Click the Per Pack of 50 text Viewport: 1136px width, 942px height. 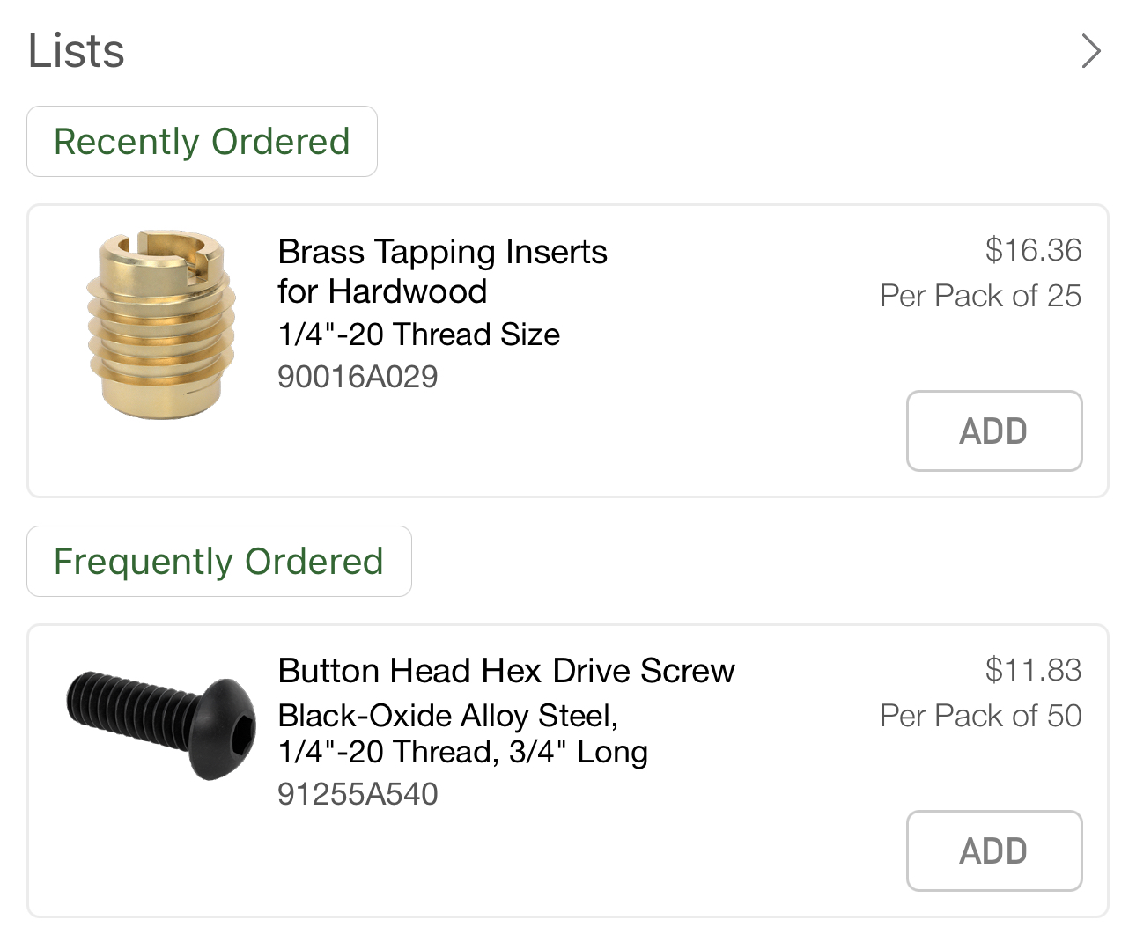(980, 716)
